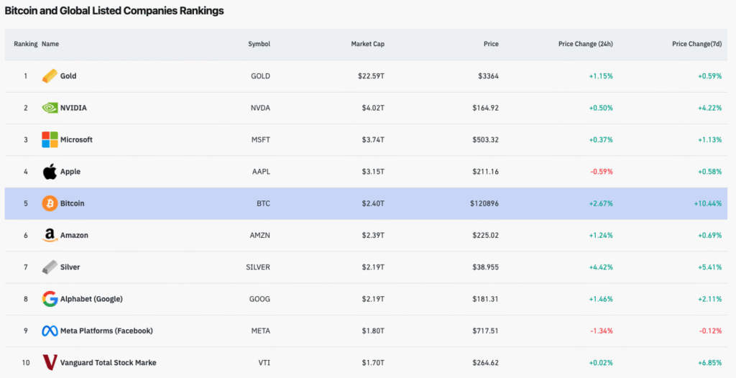736x378 pixels.
Task: Click the $717.51 Meta price
Action: click(x=486, y=331)
